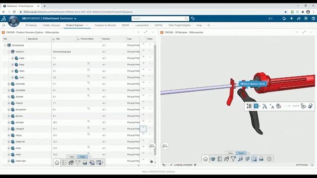The width and height of the screenshot is (317, 178).
Task: Open the Dashboard dropdown in header
Action: (x=75, y=19)
